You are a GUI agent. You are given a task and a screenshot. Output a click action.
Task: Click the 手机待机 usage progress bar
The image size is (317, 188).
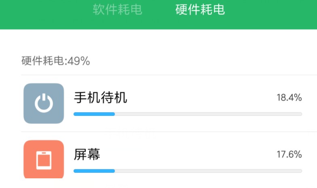[188, 114]
